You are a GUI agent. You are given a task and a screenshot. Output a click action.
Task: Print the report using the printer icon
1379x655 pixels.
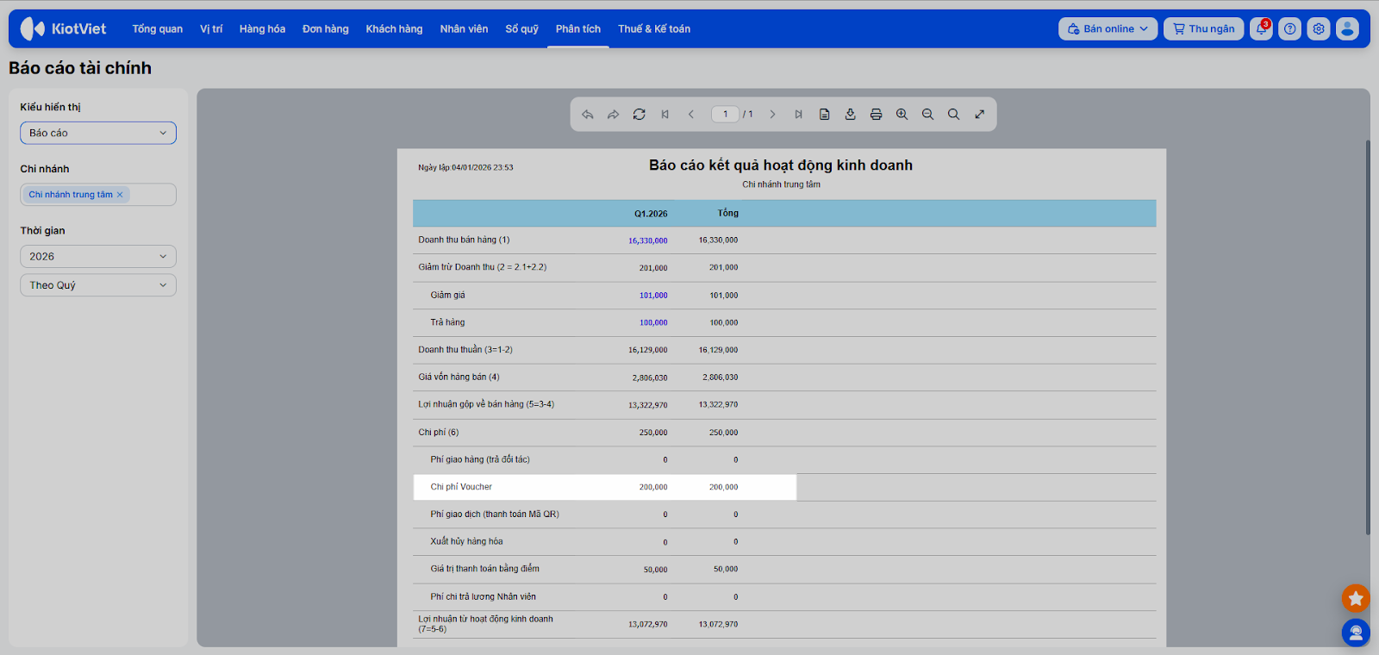(x=876, y=115)
